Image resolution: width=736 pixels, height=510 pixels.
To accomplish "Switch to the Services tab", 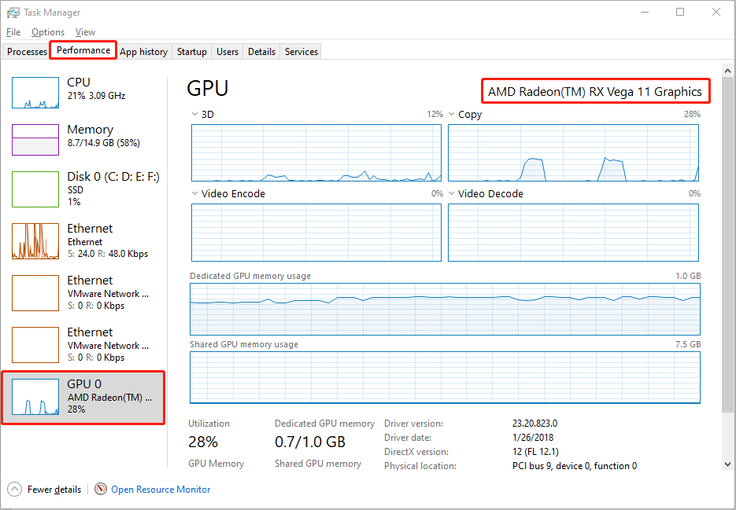I will pos(301,52).
